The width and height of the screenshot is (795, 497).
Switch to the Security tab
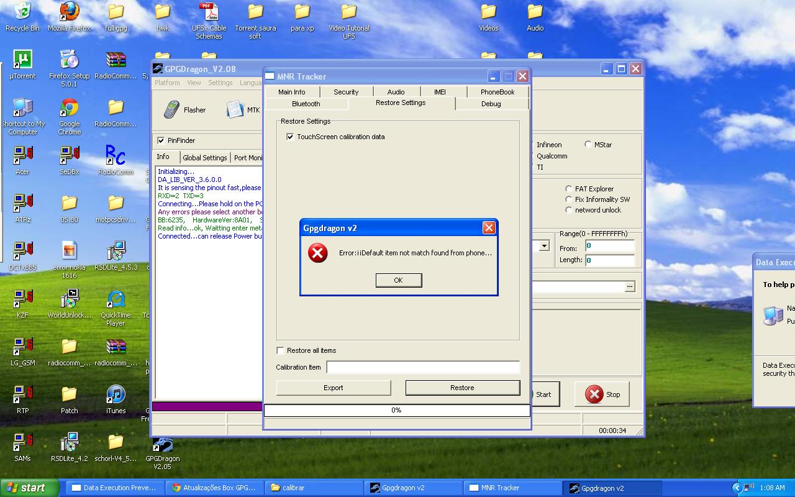click(x=346, y=92)
